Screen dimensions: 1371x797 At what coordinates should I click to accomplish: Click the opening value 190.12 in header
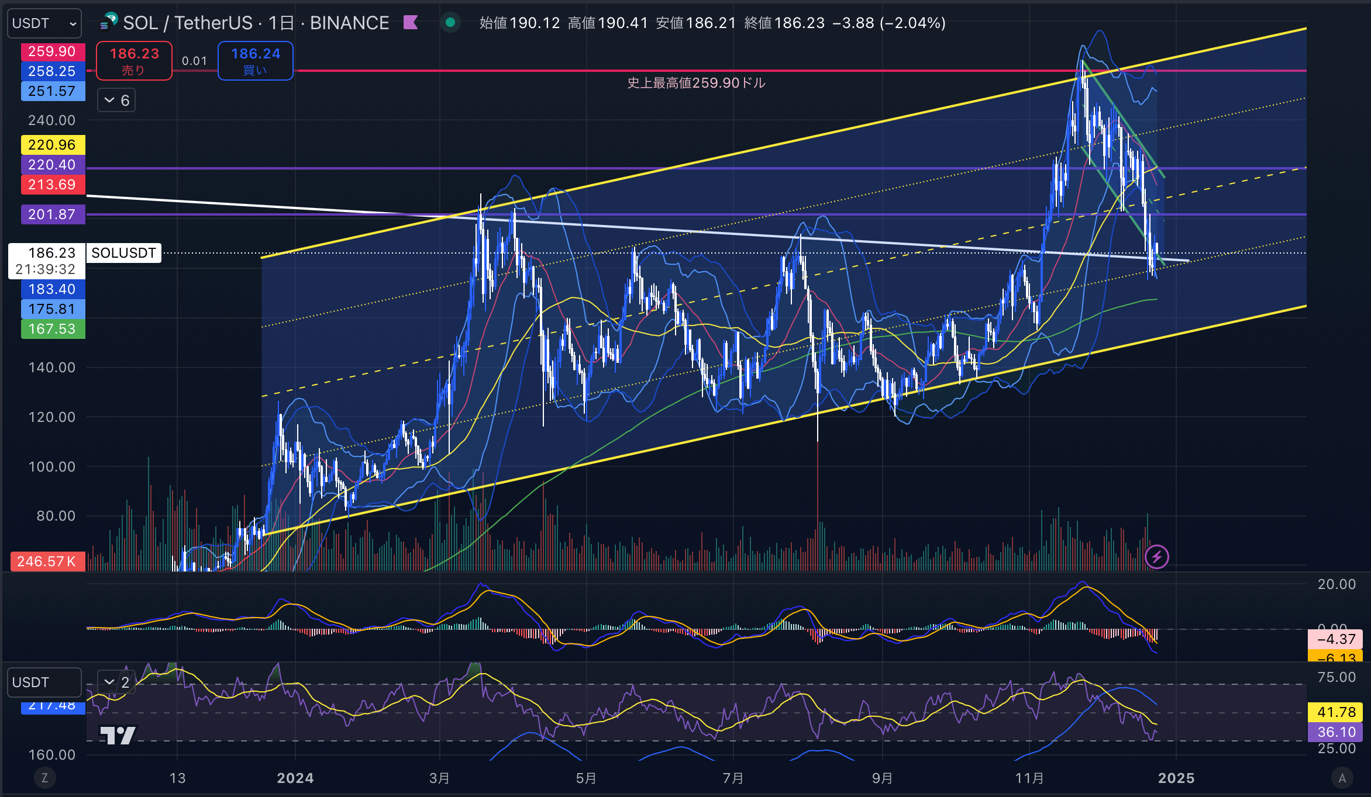point(535,23)
